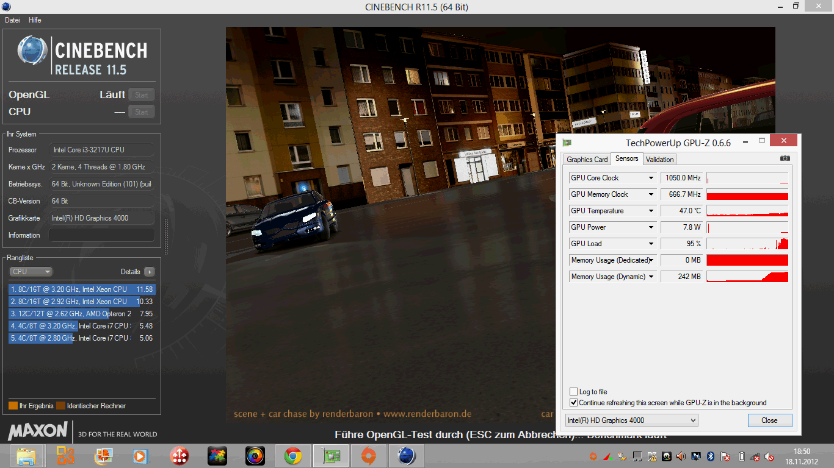
Task: Select the 4C/8T @ 3.20 GHz ranking entry
Action: pos(82,326)
